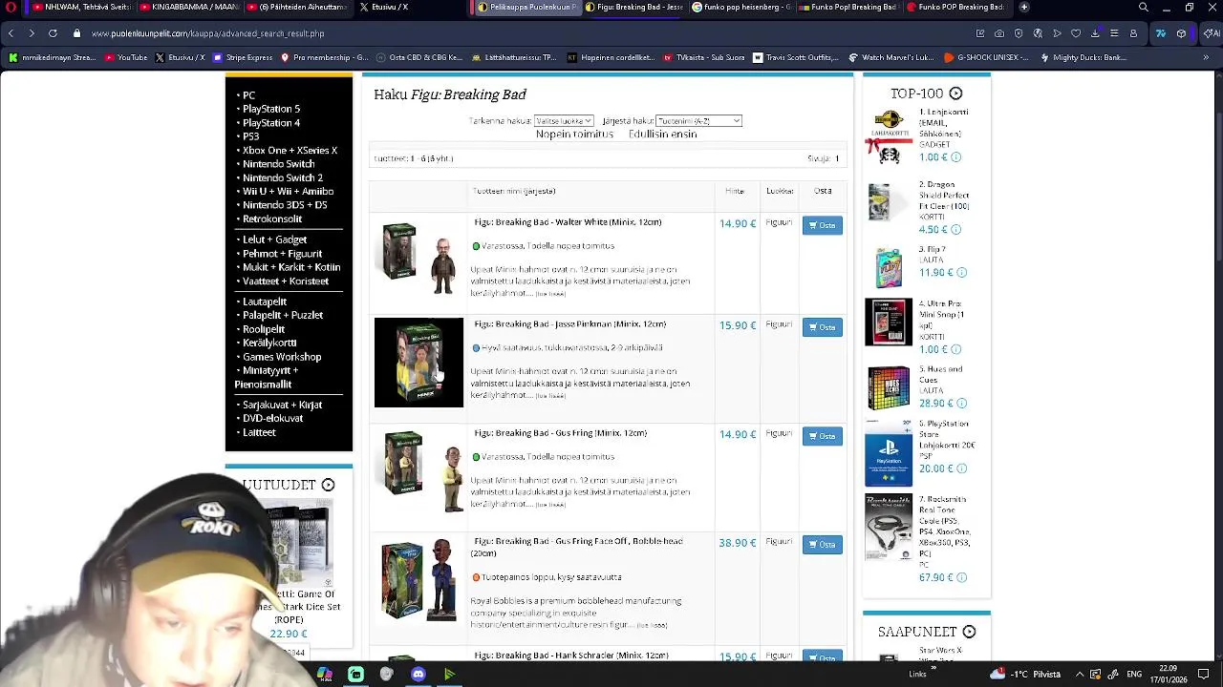1223x687 pixels.
Task: Click Tuotteen nimi (järjestä) column header
Action: pyautogui.click(x=514, y=191)
